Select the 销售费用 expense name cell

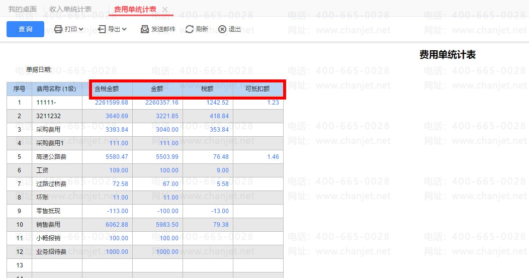[57, 225]
